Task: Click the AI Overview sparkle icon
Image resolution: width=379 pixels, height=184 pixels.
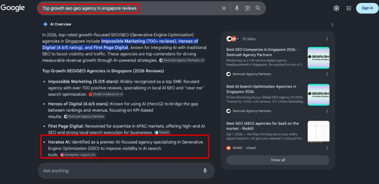Action: [x=45, y=24]
